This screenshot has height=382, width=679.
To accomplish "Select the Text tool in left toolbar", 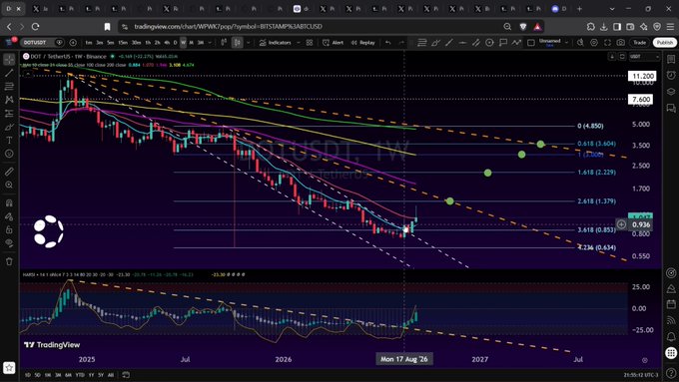I will 9,141.
